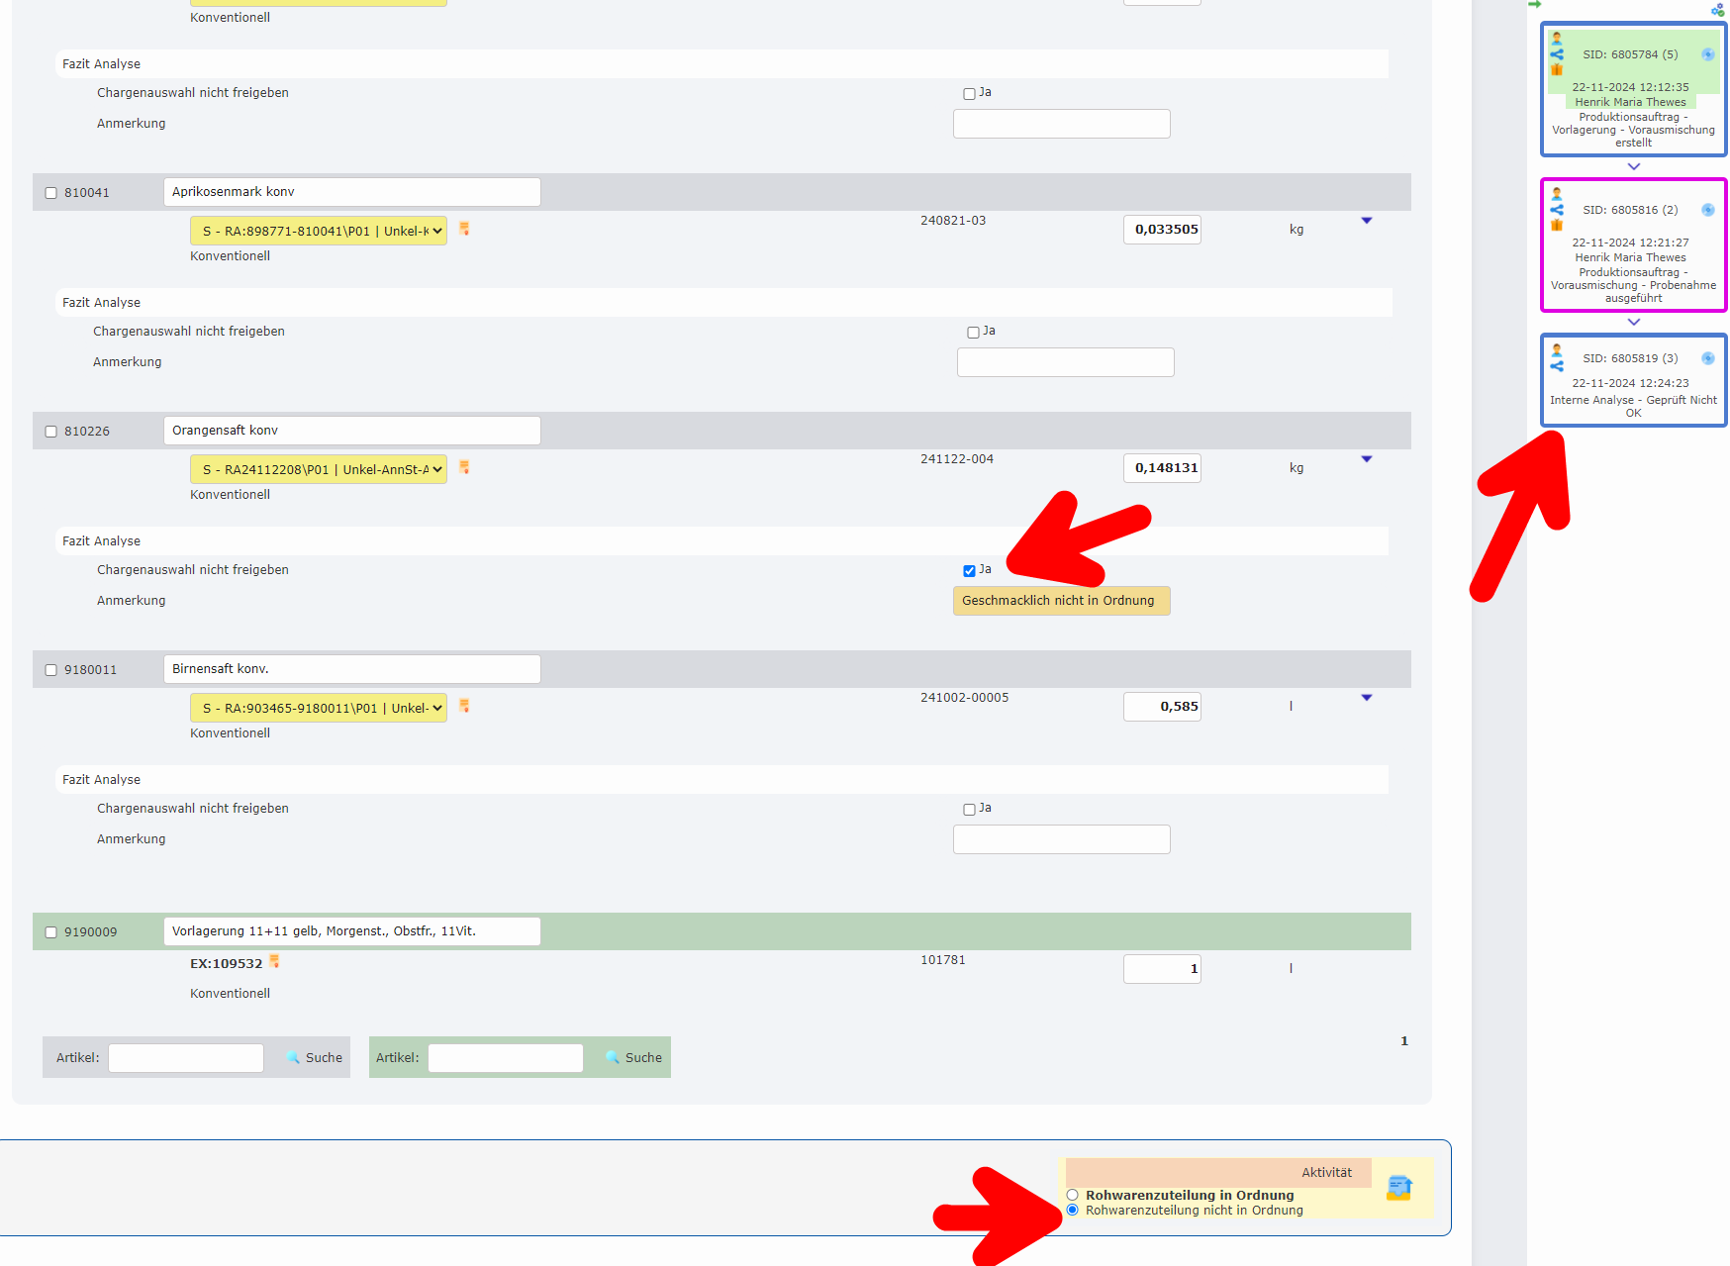Click the Aktivität submit inbox icon

click(1398, 1187)
